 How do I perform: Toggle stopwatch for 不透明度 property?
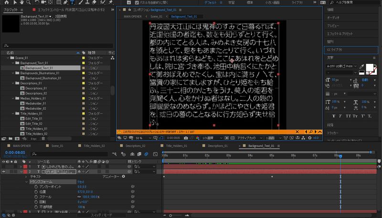pyautogui.click(x=36, y=207)
